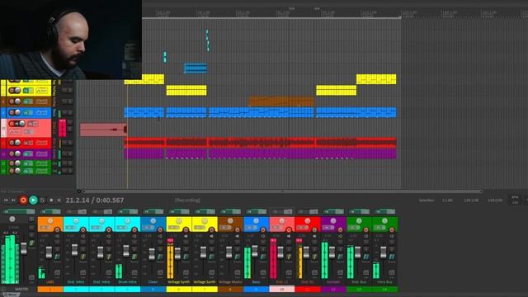The image size is (528, 297).
Task: Open Route icon on Drum Intro strip
Action: pyautogui.click(x=134, y=257)
